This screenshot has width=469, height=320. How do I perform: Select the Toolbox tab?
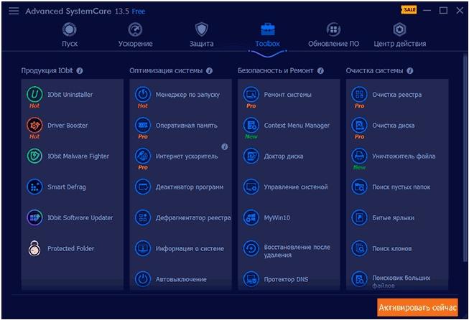coord(267,35)
